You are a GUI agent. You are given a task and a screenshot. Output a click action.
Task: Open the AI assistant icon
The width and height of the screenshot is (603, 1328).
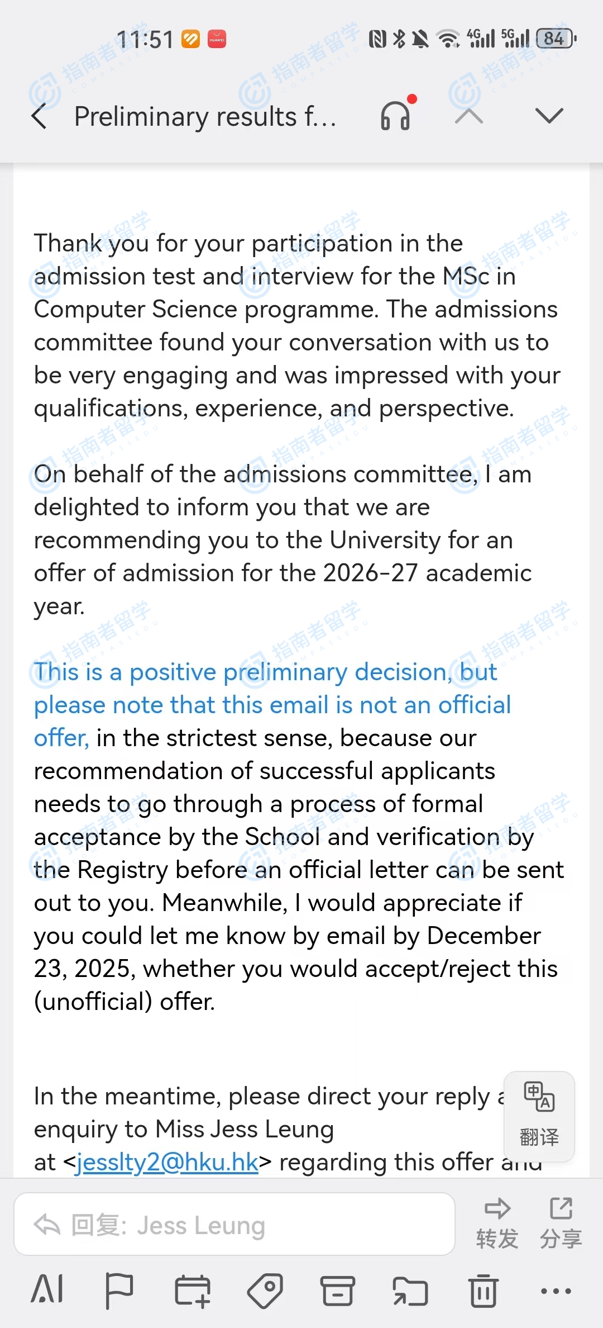[x=47, y=1291]
